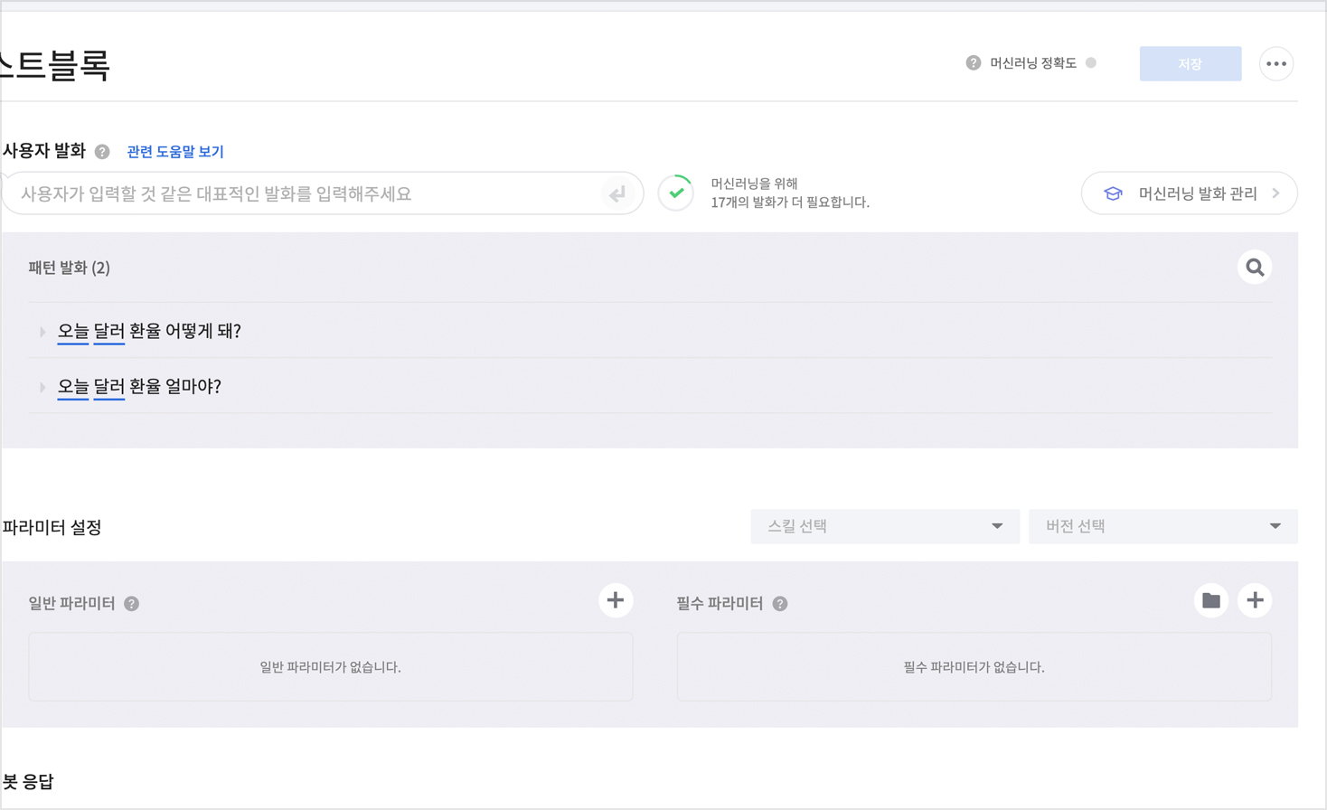
Task: Open 머신러닝 발화 관리 button
Action: [1189, 193]
